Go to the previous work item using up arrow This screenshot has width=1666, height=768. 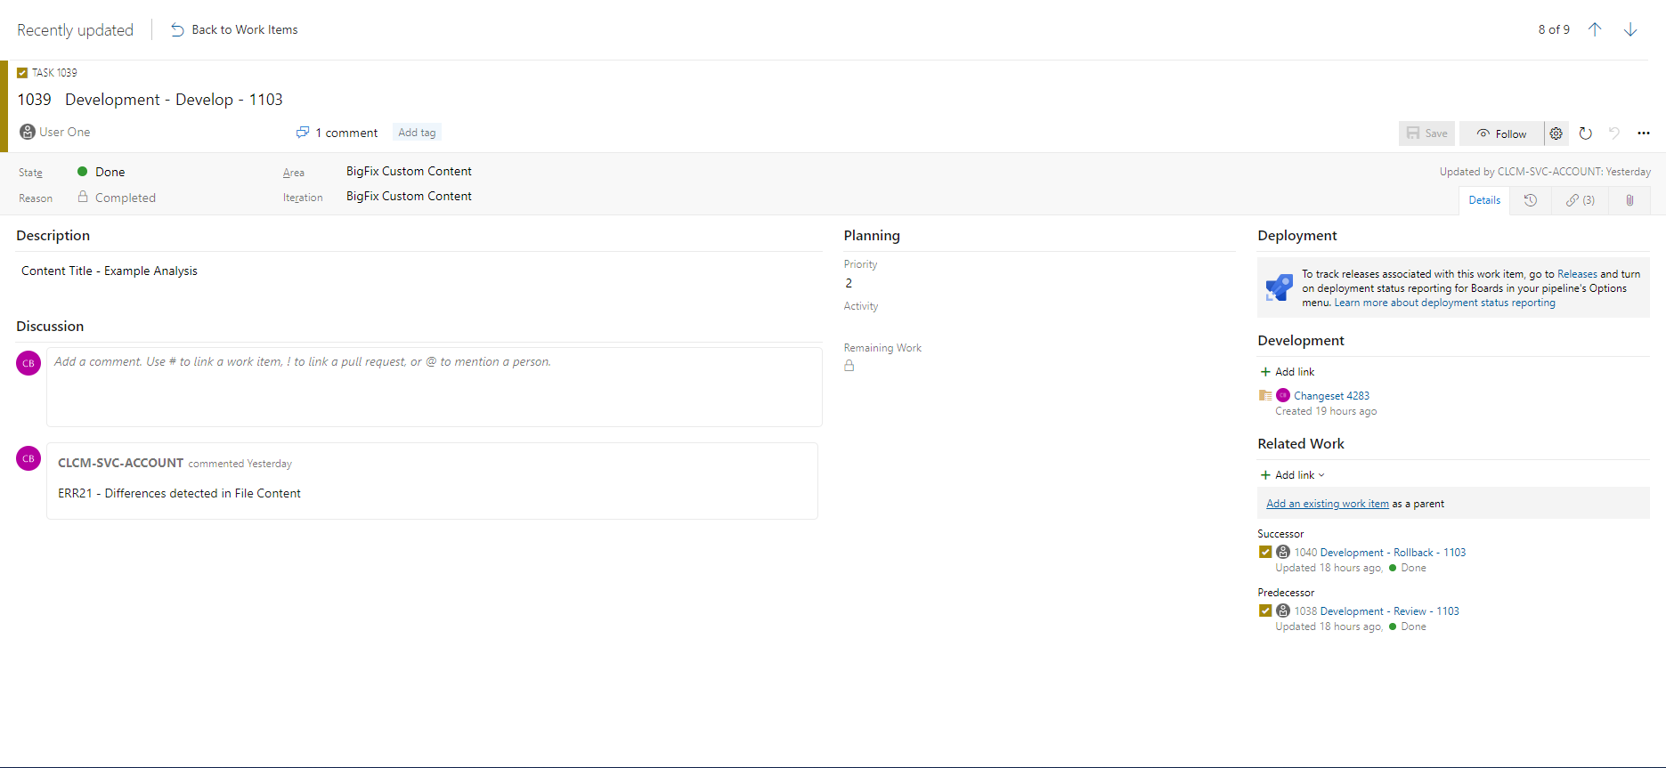[x=1595, y=29]
